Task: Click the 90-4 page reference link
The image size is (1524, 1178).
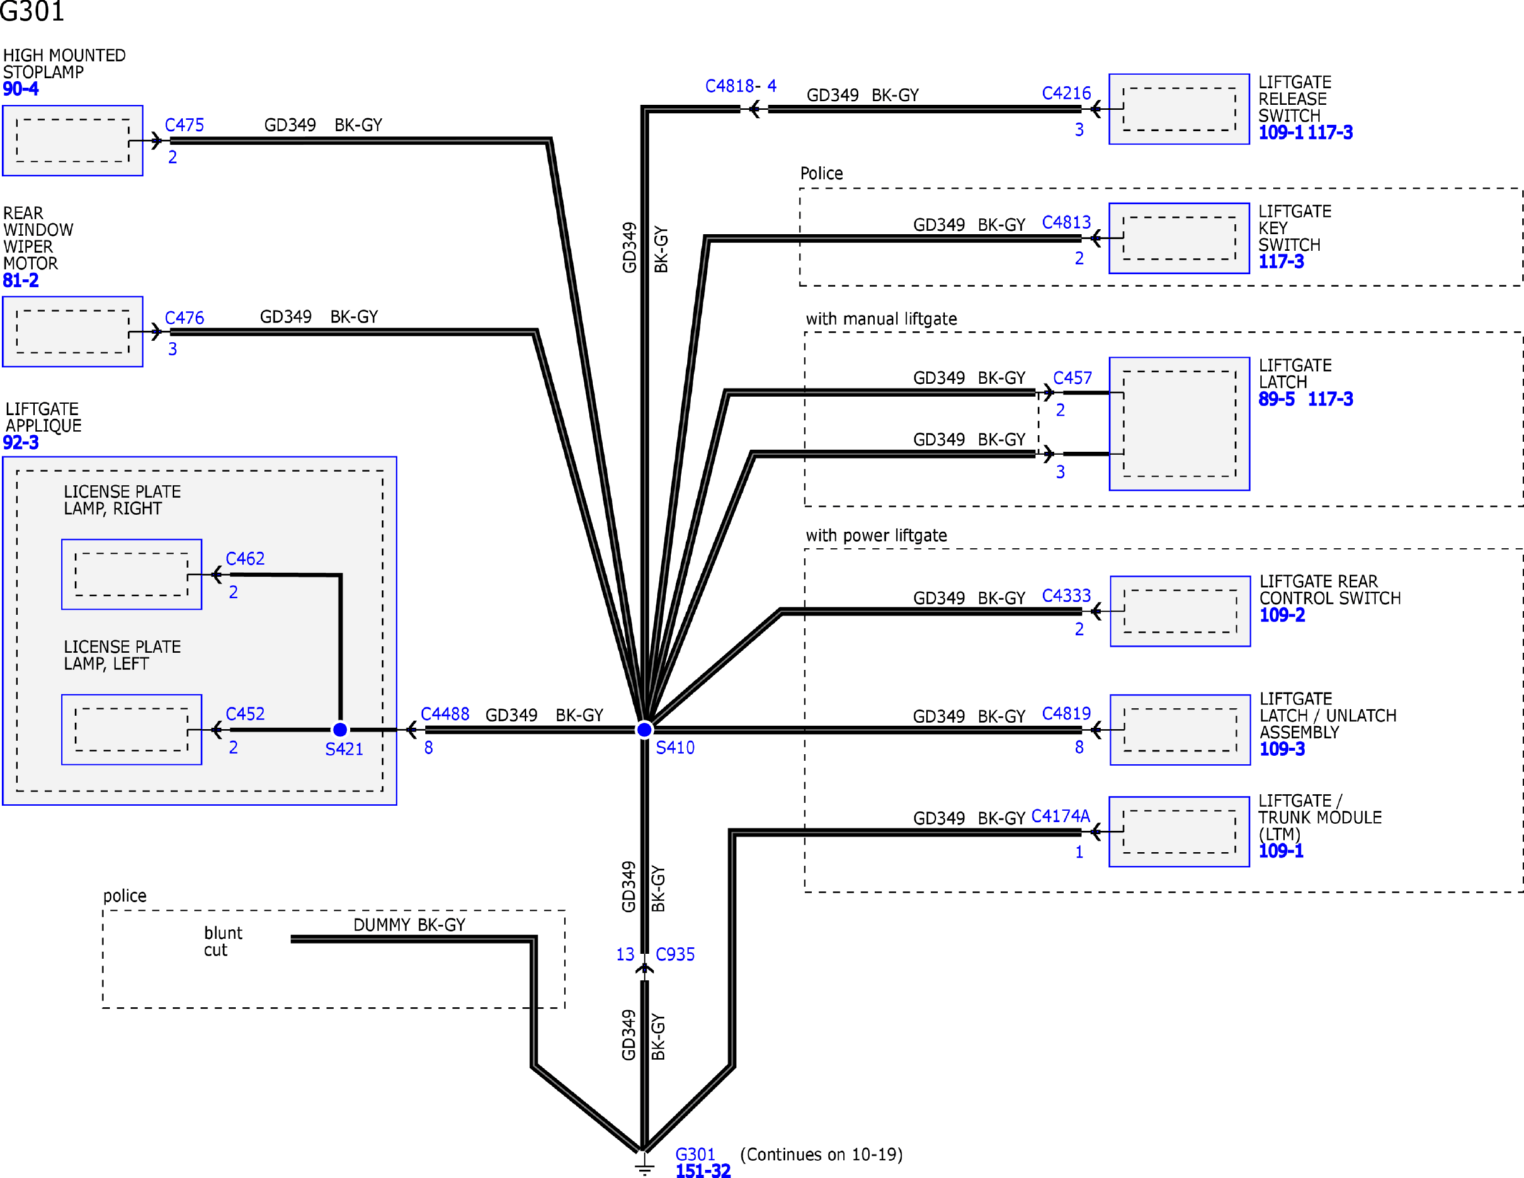Action: pos(21,89)
